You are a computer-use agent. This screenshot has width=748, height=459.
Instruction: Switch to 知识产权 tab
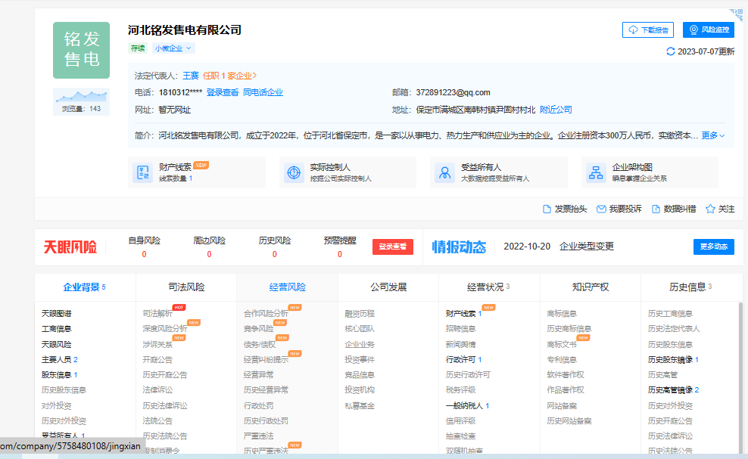pyautogui.click(x=590, y=287)
